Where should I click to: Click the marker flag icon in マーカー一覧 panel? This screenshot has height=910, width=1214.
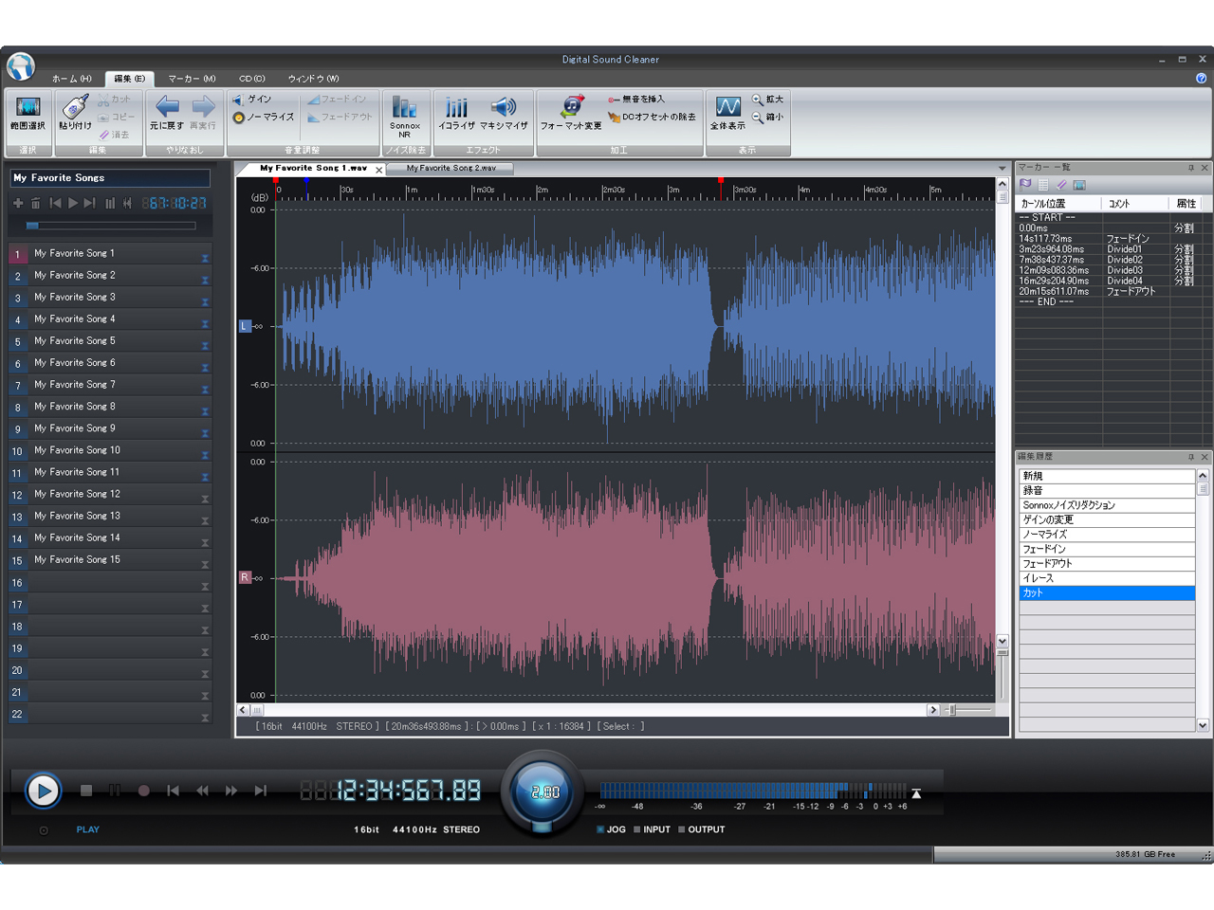click(x=1025, y=184)
